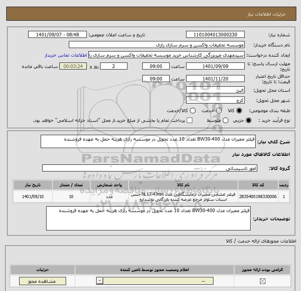The width and height of the screenshot is (301, 291).
Task: Click the days remaining field showing 2
Action: 114,66
